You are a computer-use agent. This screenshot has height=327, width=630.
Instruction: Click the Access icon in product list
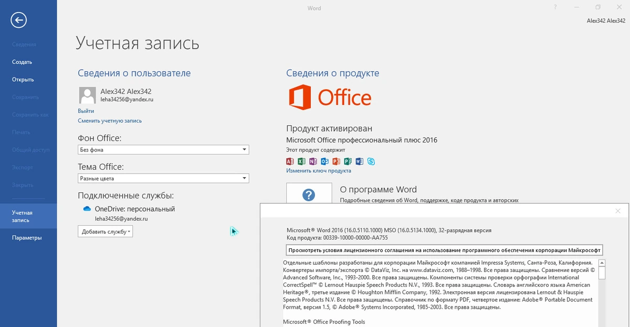(x=290, y=161)
